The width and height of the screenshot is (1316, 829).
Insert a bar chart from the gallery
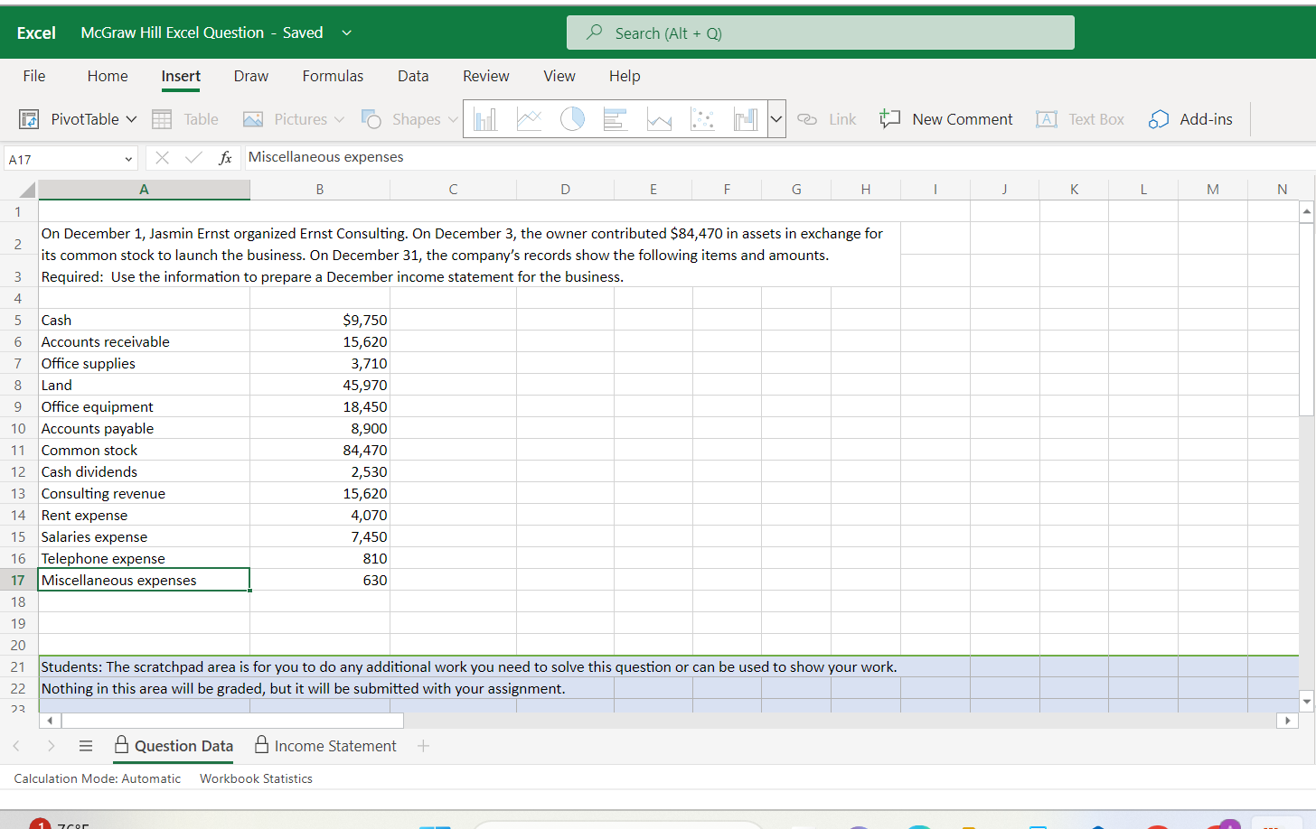616,119
